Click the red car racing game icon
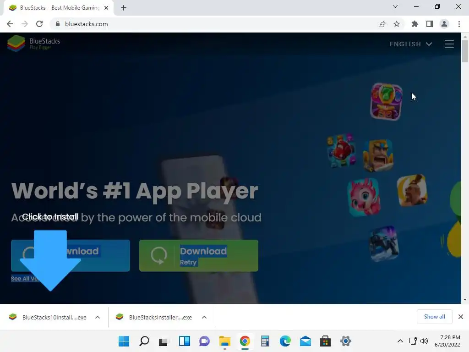 tap(341, 150)
